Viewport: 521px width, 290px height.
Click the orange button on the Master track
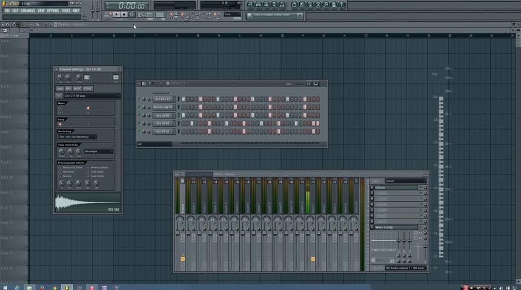(182, 259)
